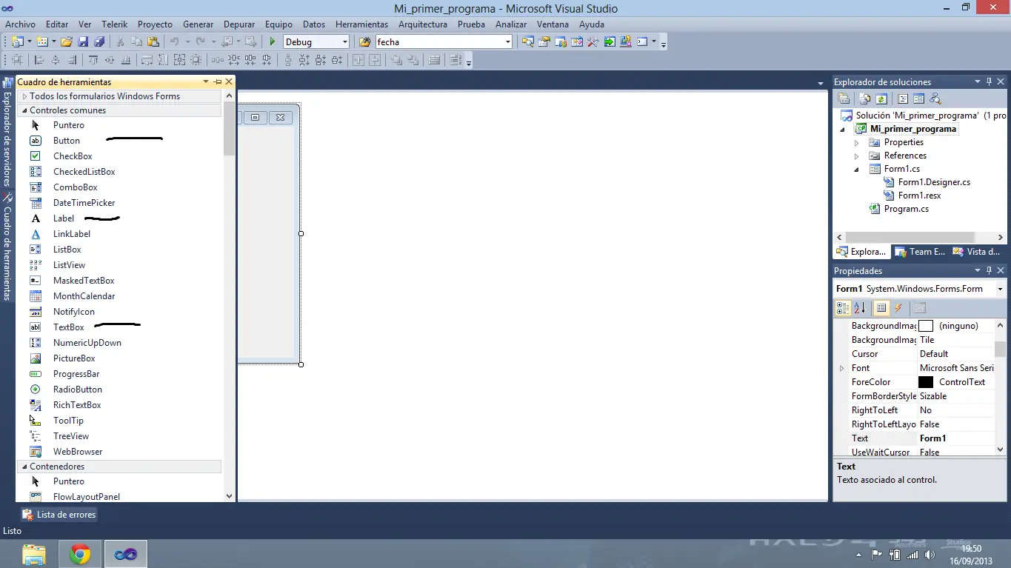
Task: Click the New Project toolbar icon
Action: (17, 42)
